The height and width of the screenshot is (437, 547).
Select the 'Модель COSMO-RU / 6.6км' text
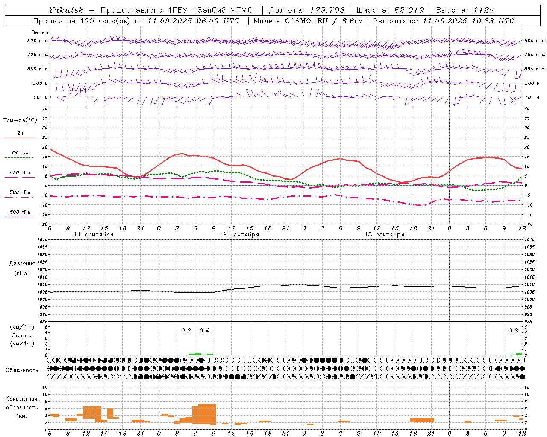click(308, 21)
